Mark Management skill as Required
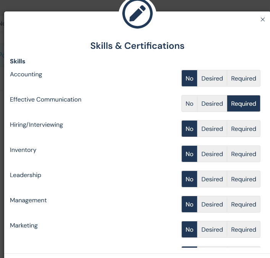Image resolution: width=270 pixels, height=258 pixels. [243, 205]
